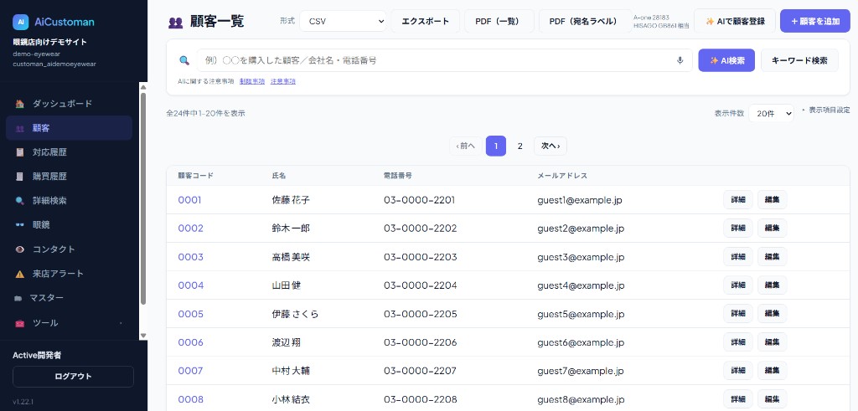858x411 pixels.
Task: Click the PDF（一覧） button
Action: [499, 21]
